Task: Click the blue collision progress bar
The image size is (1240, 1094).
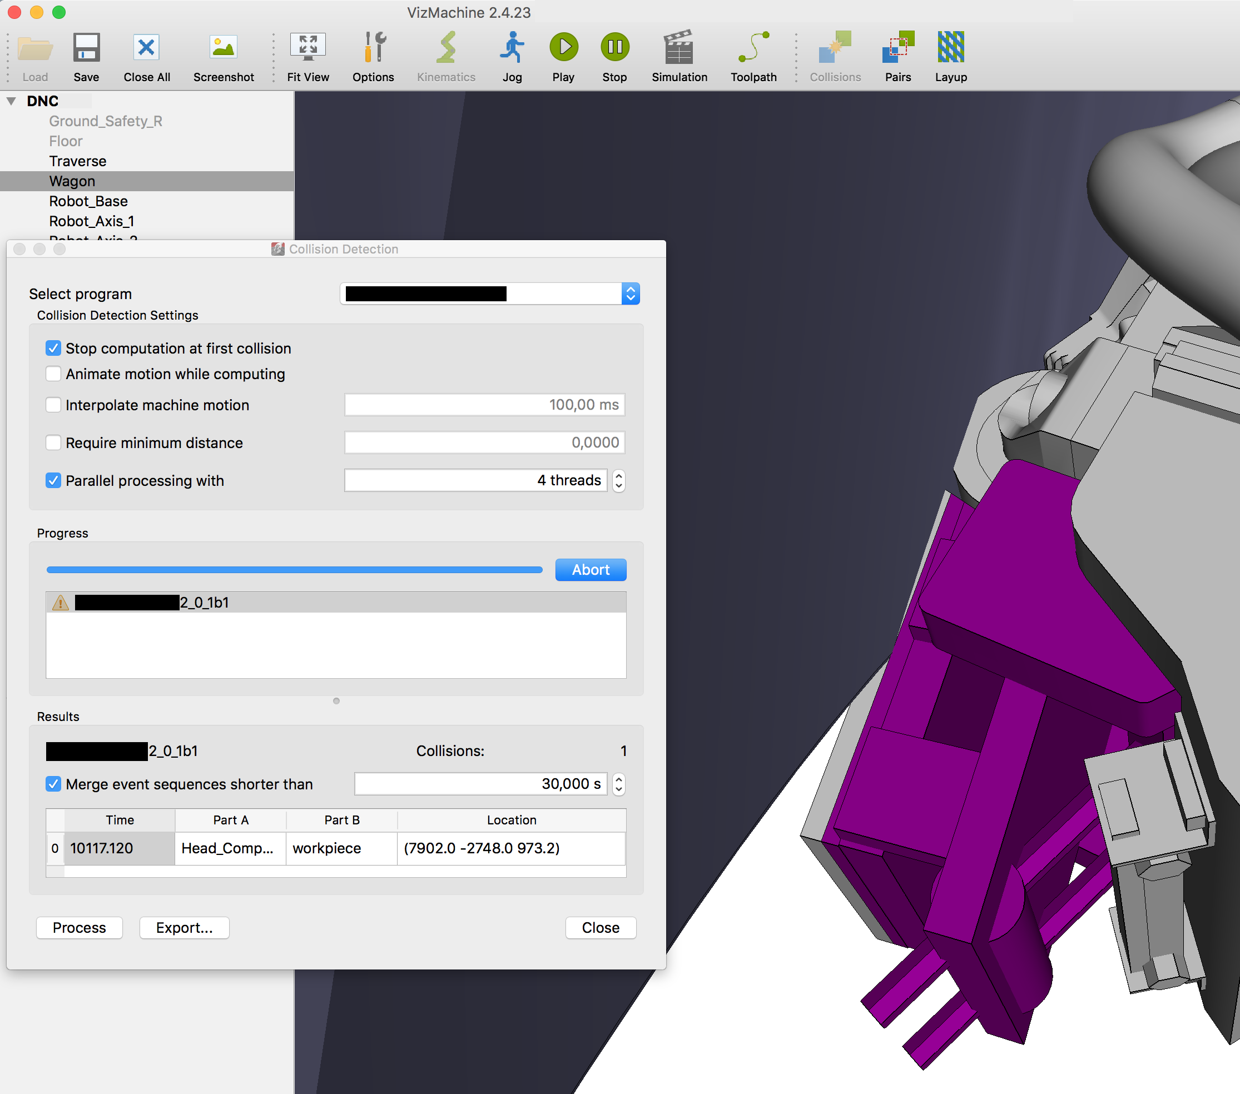Action: [x=294, y=569]
